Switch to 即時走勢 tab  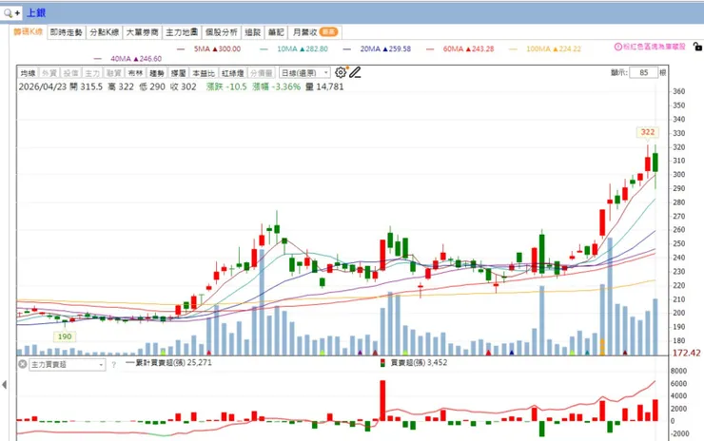pos(67,32)
